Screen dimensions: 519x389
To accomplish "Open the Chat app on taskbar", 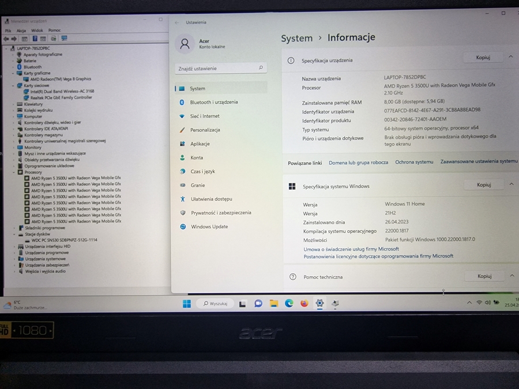I will pos(258,303).
